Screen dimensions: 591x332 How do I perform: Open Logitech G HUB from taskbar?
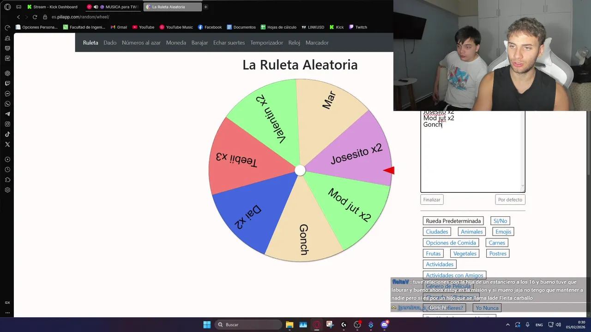click(x=344, y=325)
